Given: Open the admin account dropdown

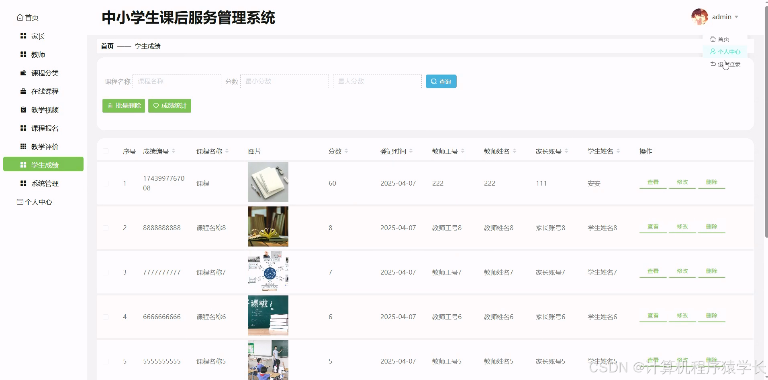Looking at the screenshot, I should [x=722, y=16].
